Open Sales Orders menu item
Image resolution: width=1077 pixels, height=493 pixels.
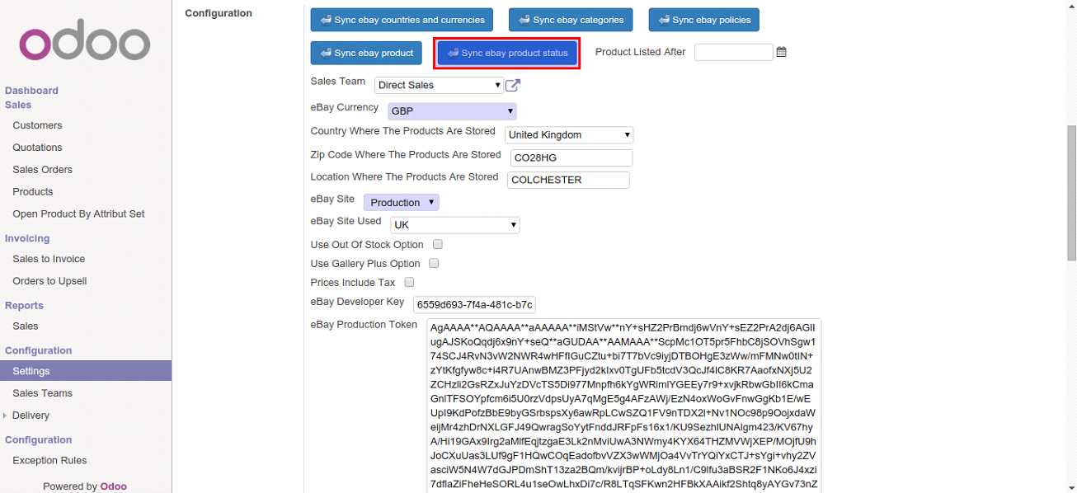(x=42, y=170)
